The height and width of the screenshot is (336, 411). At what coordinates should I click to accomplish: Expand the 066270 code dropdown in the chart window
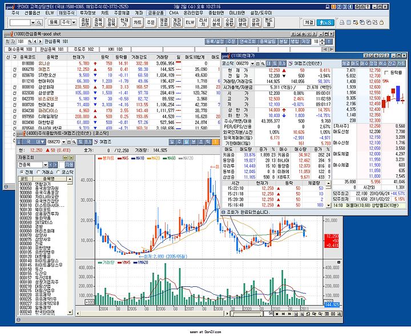click(64, 142)
